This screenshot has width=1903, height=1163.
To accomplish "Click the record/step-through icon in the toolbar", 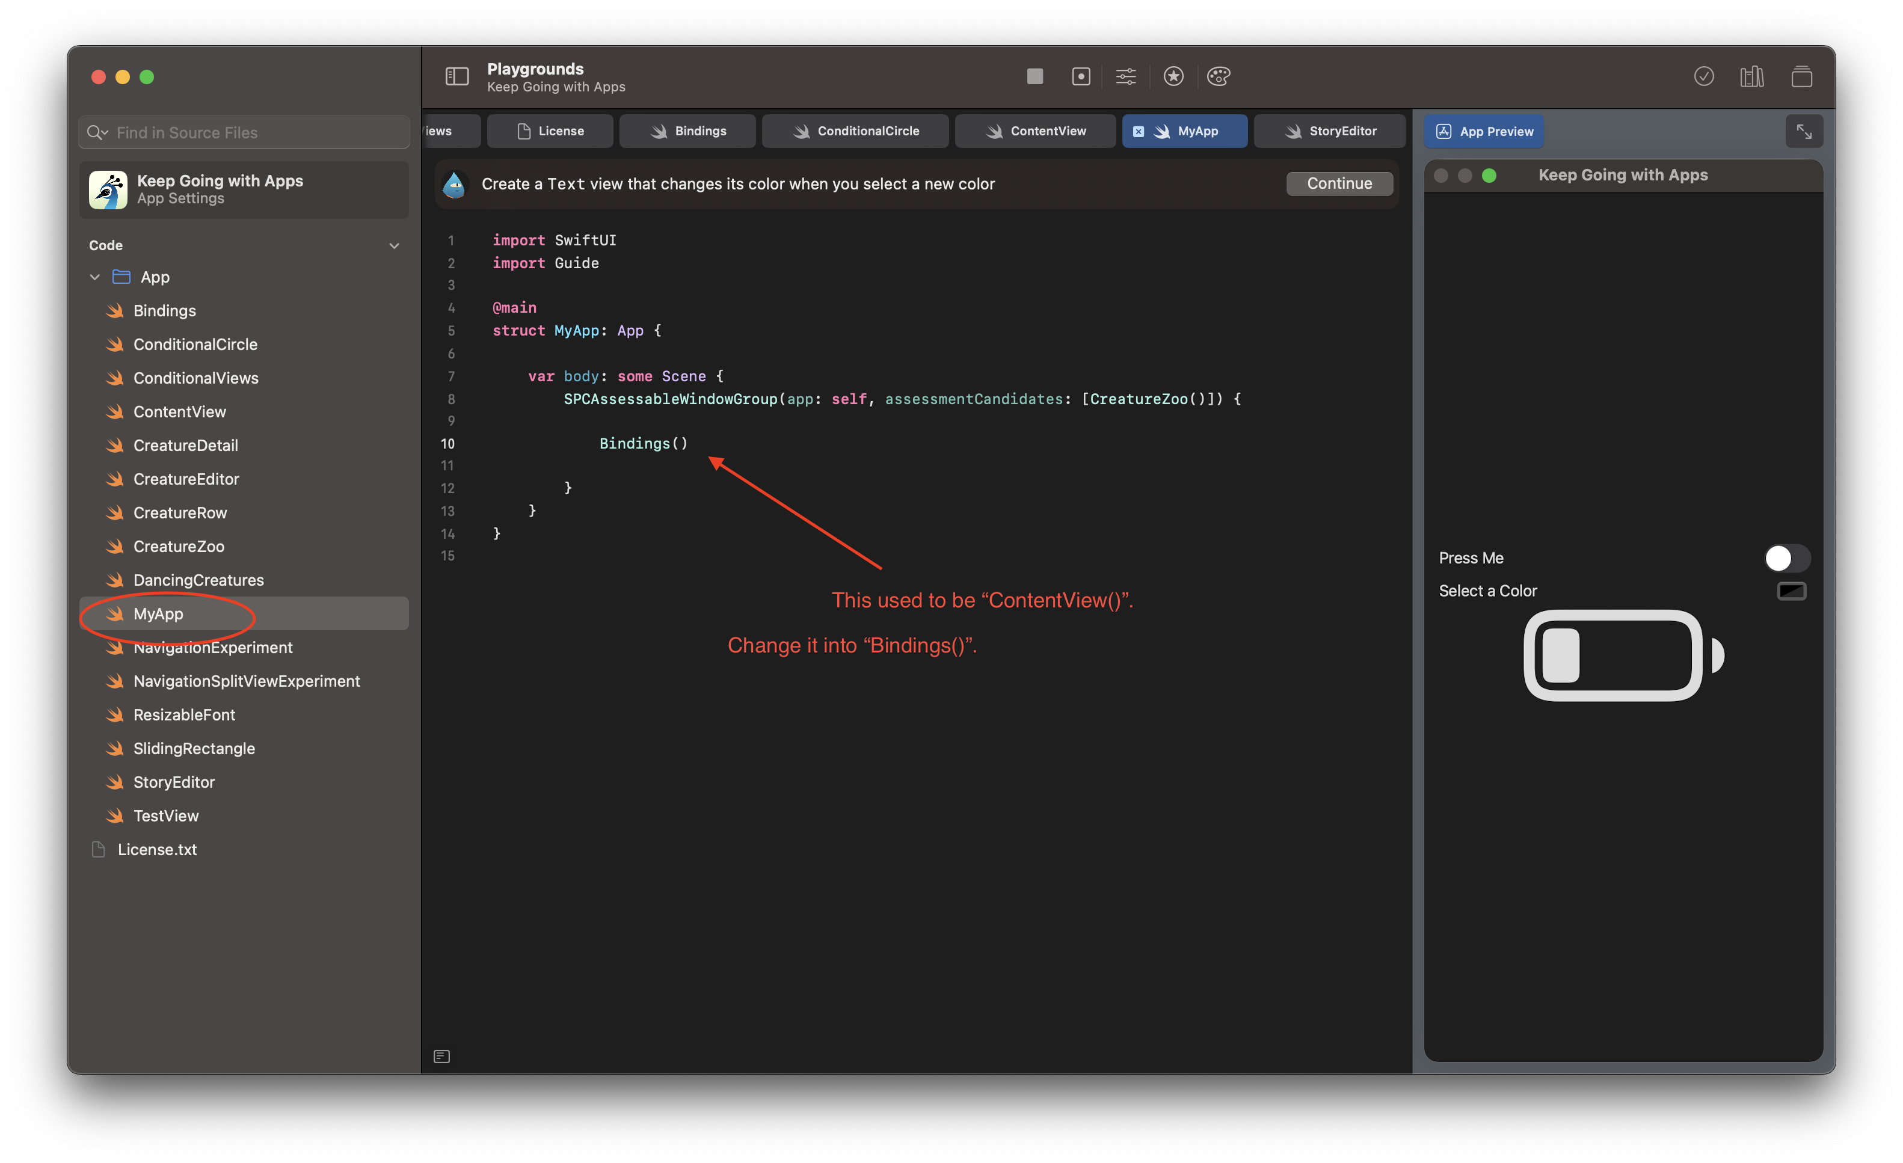I will click(x=1080, y=76).
